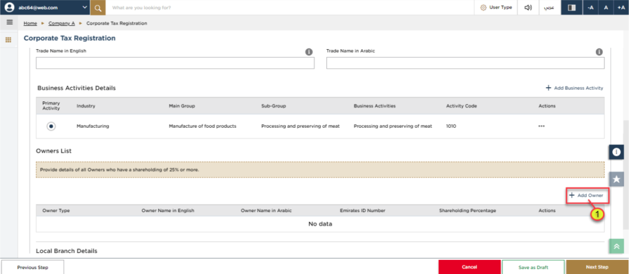Viewport: 629px width, 274px height.
Task: Click the activity code 1010 cell
Action: (451, 126)
